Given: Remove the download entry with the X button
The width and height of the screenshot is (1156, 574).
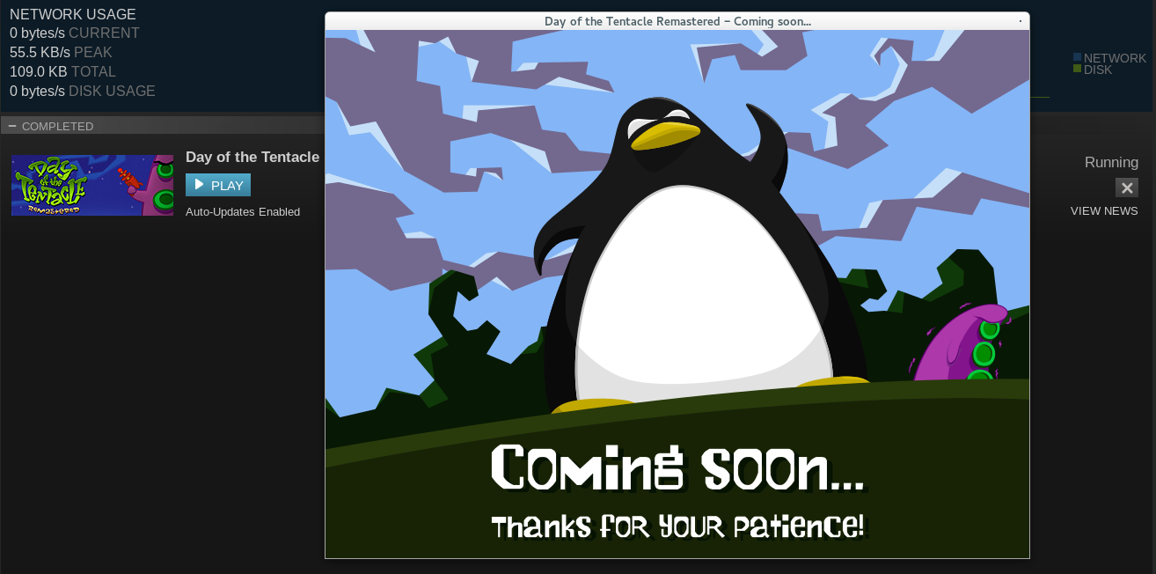Looking at the screenshot, I should tap(1127, 188).
